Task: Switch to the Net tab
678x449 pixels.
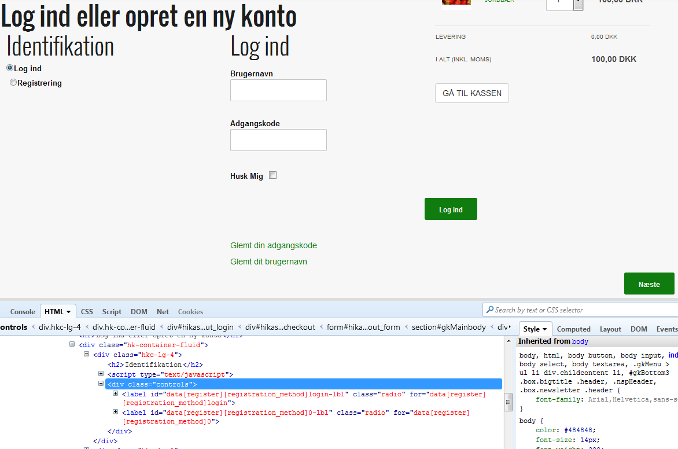Action: pos(163,311)
